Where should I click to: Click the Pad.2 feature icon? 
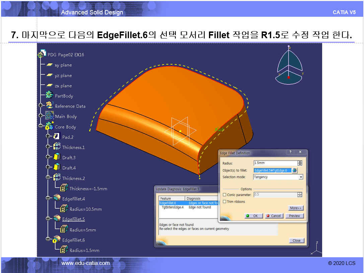point(57,137)
